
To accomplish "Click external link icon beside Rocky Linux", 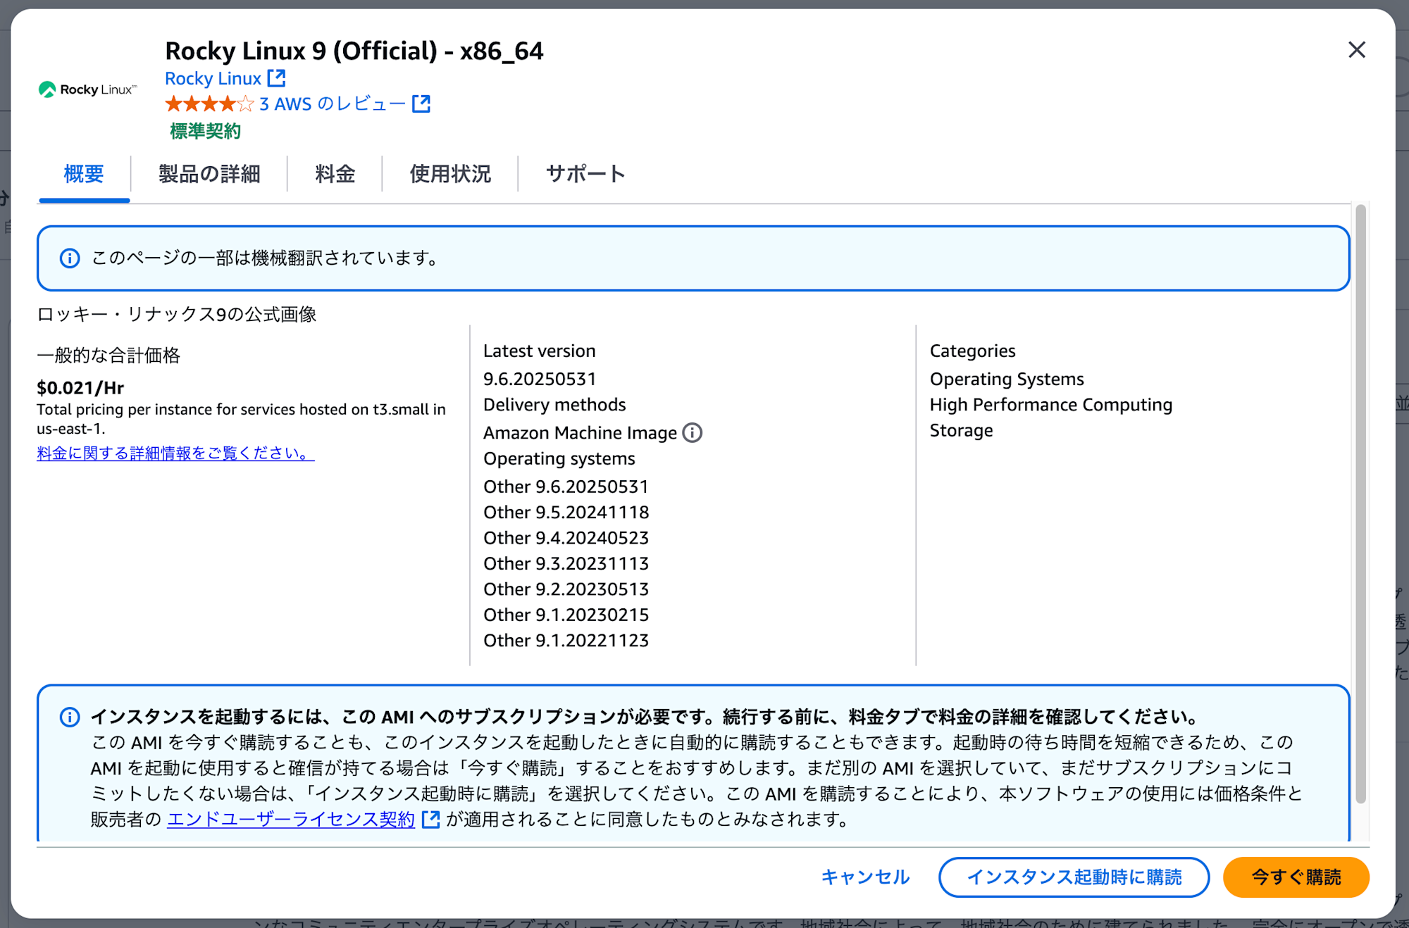I will pos(277,77).
